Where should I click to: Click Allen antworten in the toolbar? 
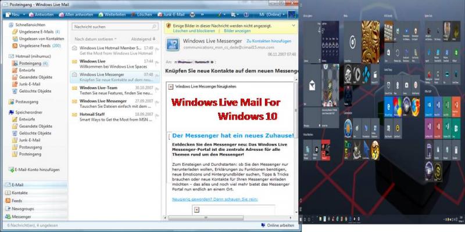(76, 14)
